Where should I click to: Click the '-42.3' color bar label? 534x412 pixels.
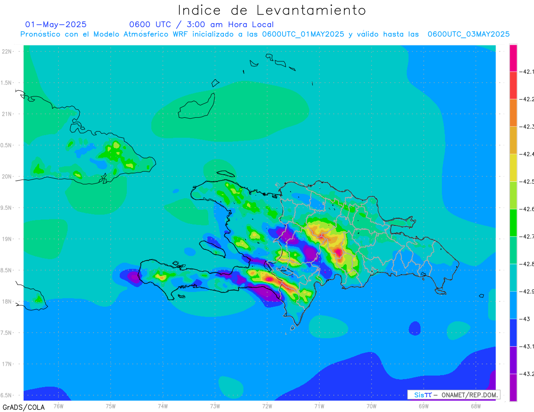click(527, 127)
